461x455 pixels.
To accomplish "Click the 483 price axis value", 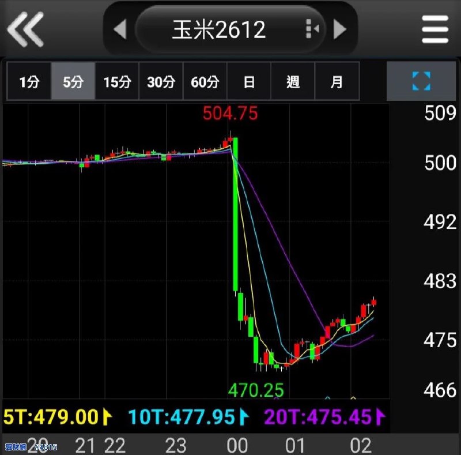I will tap(440, 281).
